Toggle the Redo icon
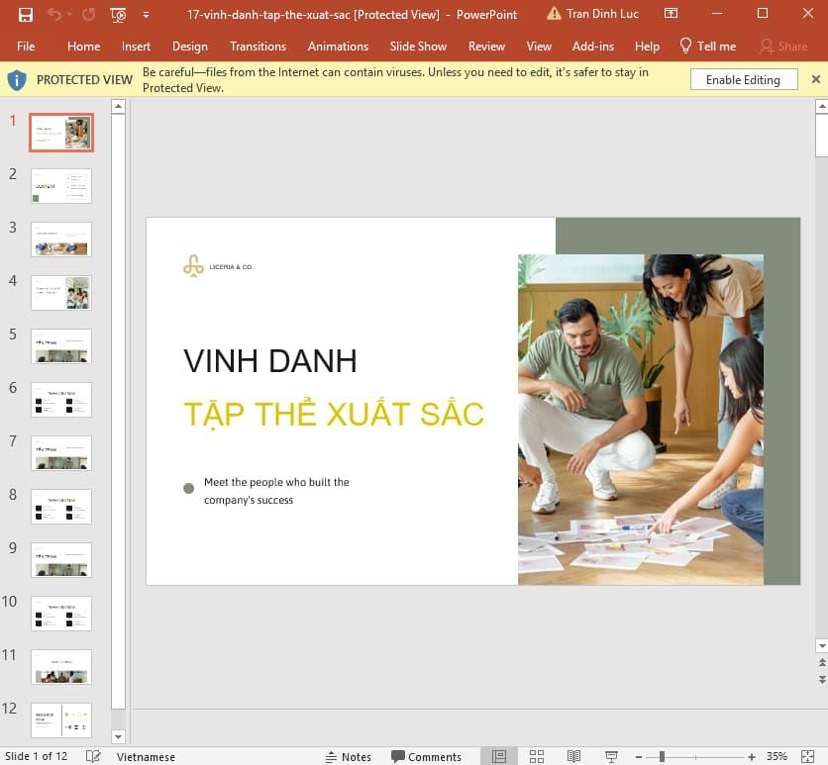This screenshot has height=765, width=828. (86, 15)
